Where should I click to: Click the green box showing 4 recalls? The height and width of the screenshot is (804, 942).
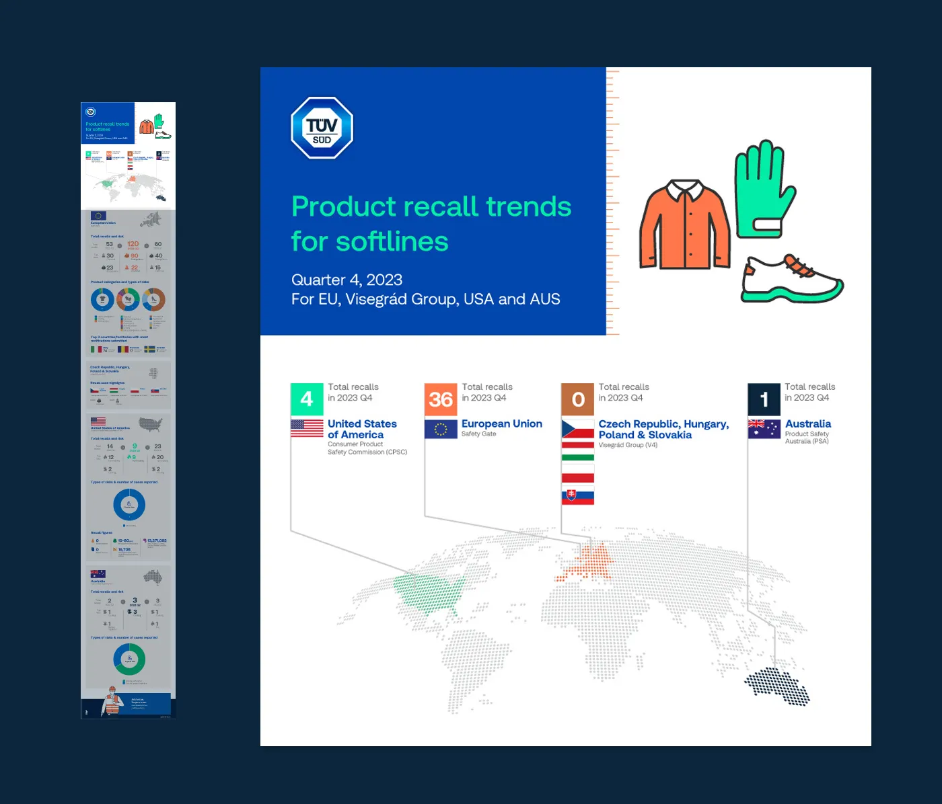click(307, 399)
